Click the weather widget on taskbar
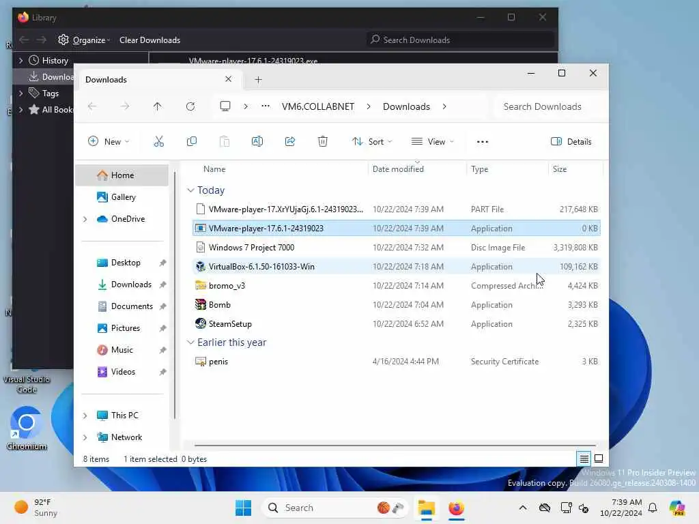The height and width of the screenshot is (524, 699). coord(37,508)
